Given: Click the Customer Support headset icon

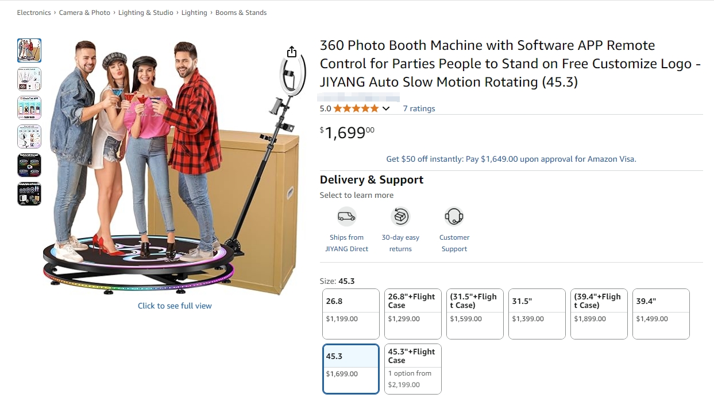Looking at the screenshot, I should pyautogui.click(x=454, y=216).
